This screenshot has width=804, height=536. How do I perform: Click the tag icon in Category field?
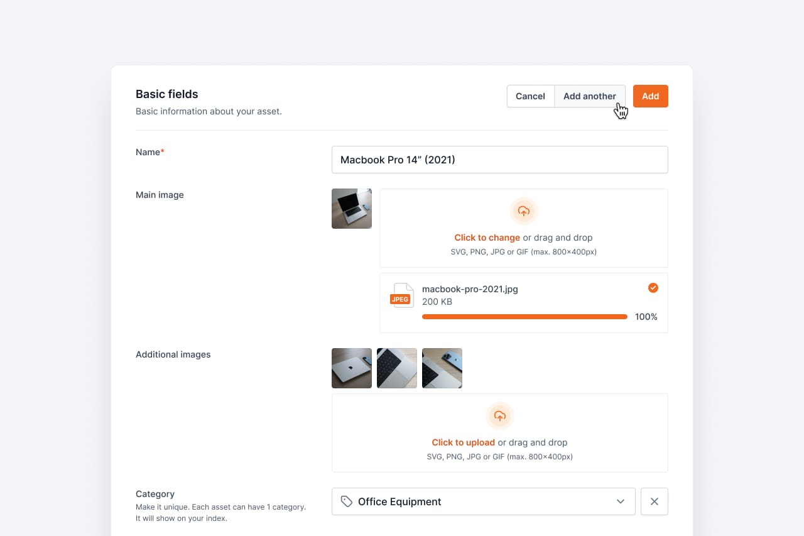tap(346, 501)
